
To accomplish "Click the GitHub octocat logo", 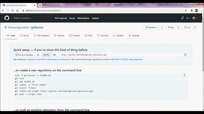I will tap(7, 18).
